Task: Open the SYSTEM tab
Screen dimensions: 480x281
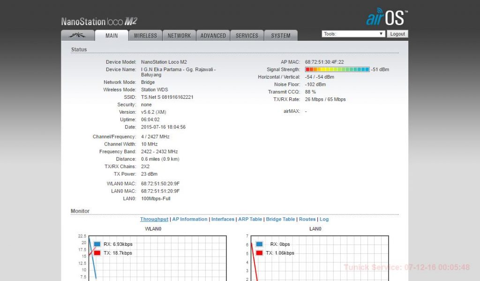Action: point(281,36)
